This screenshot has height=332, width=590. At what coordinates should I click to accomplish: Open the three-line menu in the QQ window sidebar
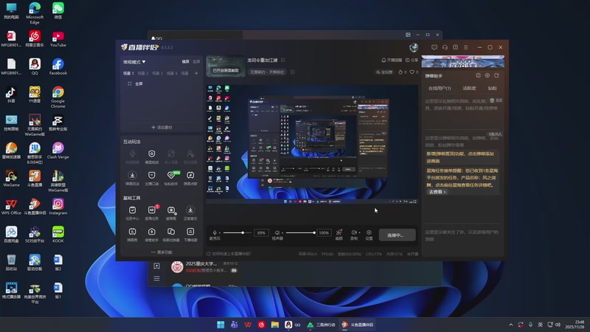(x=156, y=279)
